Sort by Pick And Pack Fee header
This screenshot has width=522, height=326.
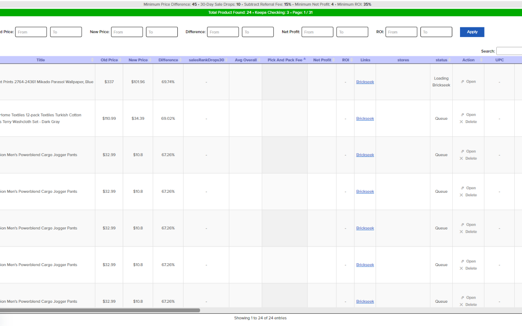pyautogui.click(x=285, y=60)
